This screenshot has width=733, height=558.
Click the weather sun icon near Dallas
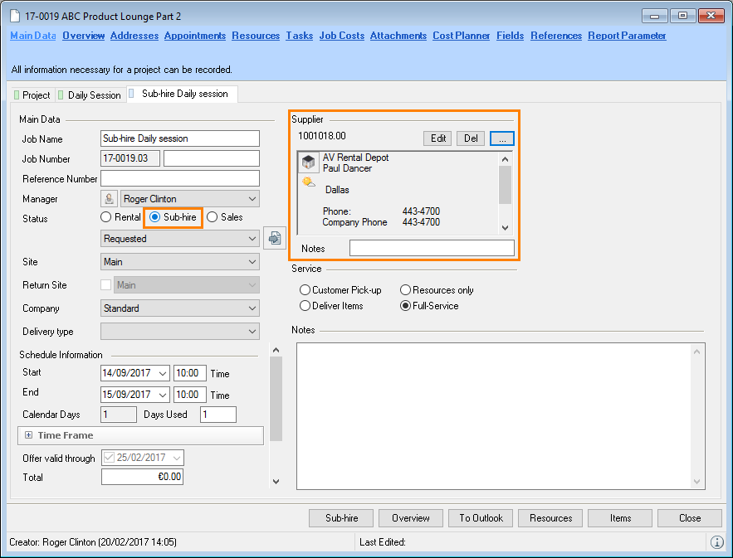[x=309, y=182]
